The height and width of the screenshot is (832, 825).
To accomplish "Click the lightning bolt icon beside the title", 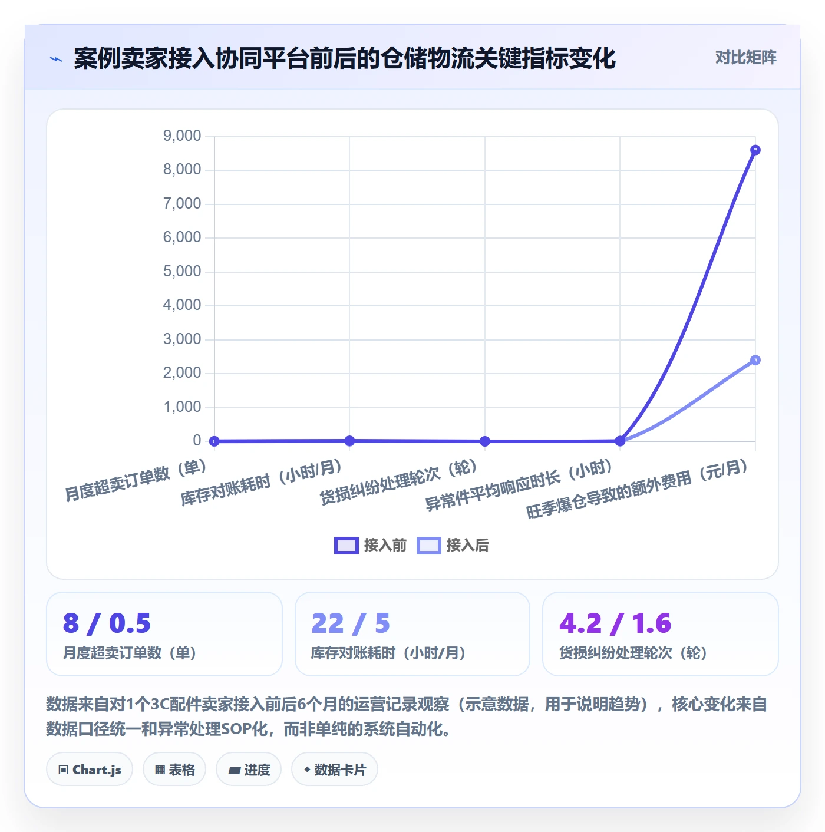I will pyautogui.click(x=56, y=59).
